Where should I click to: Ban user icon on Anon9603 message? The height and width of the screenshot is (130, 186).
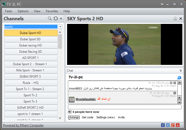171,83
